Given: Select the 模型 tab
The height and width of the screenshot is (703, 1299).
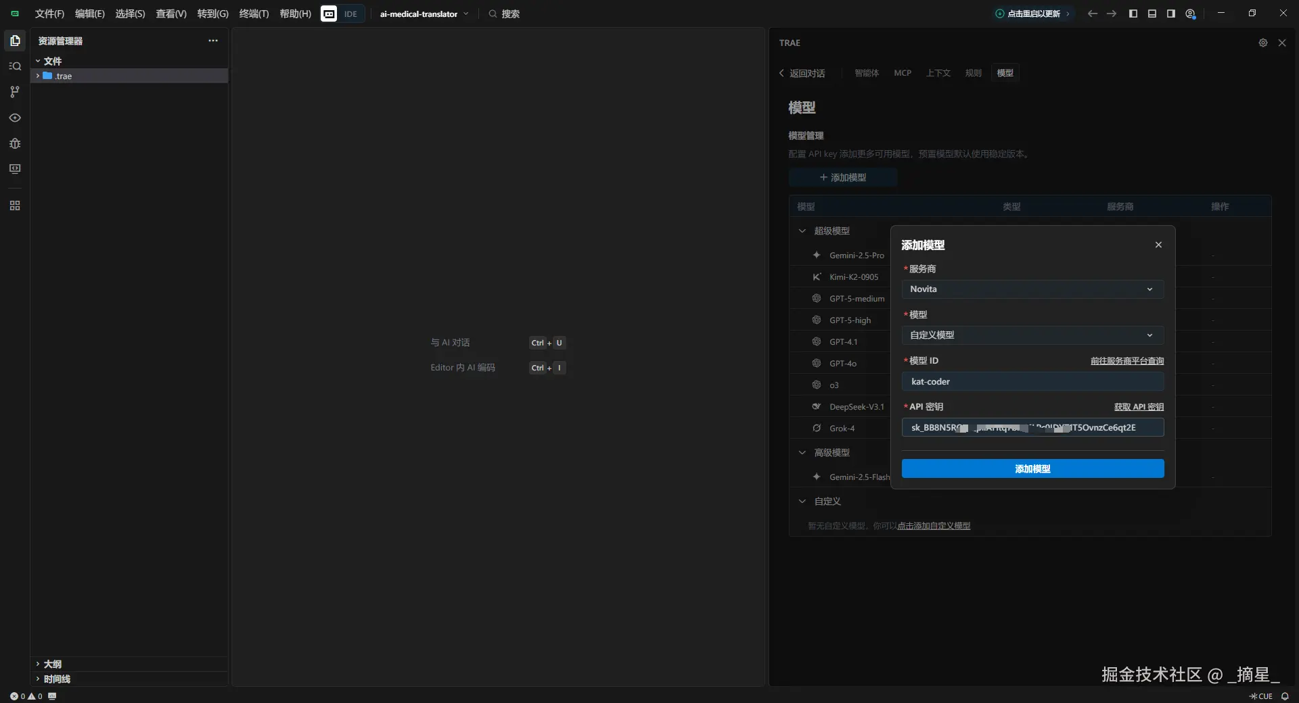Looking at the screenshot, I should pos(1005,73).
